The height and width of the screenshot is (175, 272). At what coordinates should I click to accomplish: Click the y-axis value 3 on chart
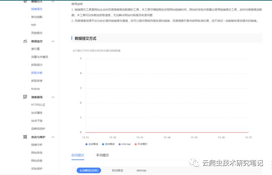coord(81,88)
